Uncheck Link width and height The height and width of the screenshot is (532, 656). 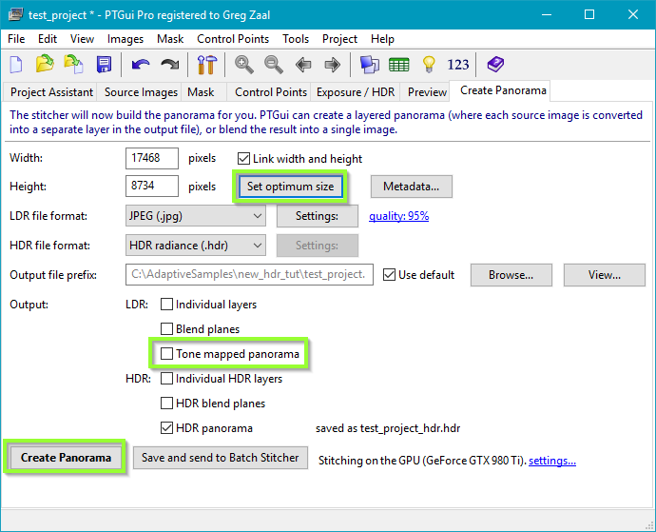coord(243,159)
